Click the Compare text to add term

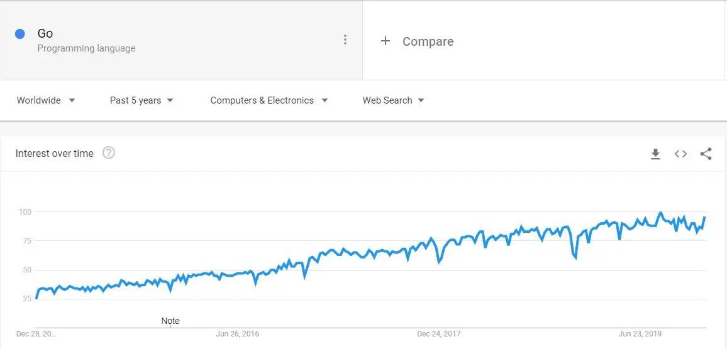click(x=428, y=41)
